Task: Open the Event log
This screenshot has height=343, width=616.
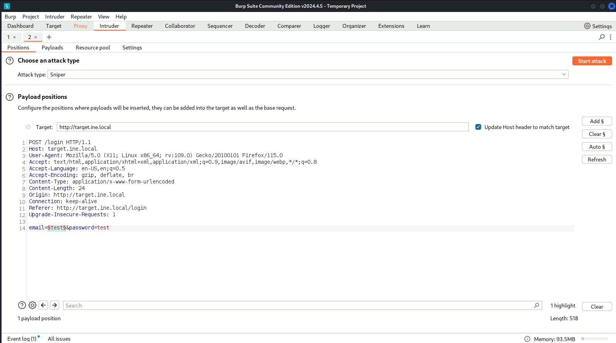Action: [x=22, y=339]
